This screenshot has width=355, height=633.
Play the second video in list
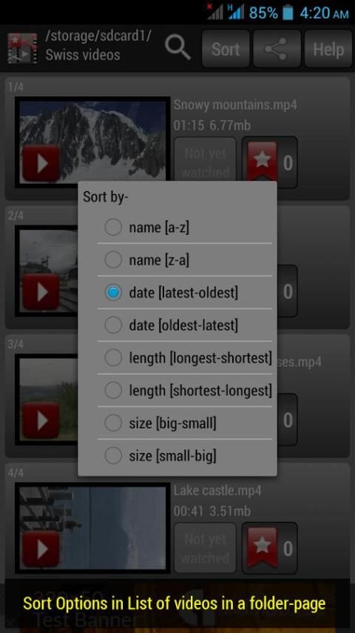(41, 292)
